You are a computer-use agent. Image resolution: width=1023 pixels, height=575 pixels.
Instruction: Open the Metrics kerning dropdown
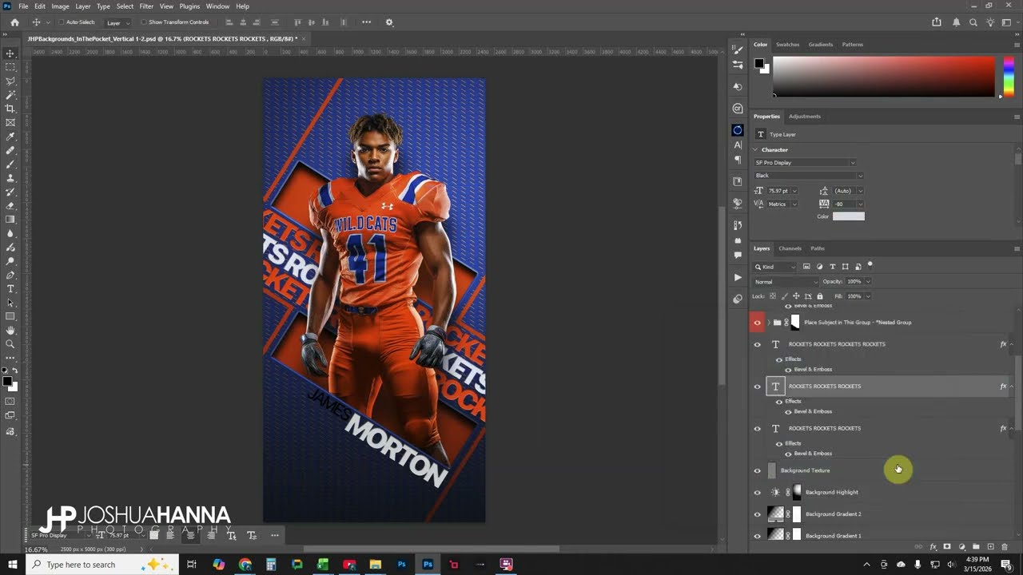click(794, 204)
